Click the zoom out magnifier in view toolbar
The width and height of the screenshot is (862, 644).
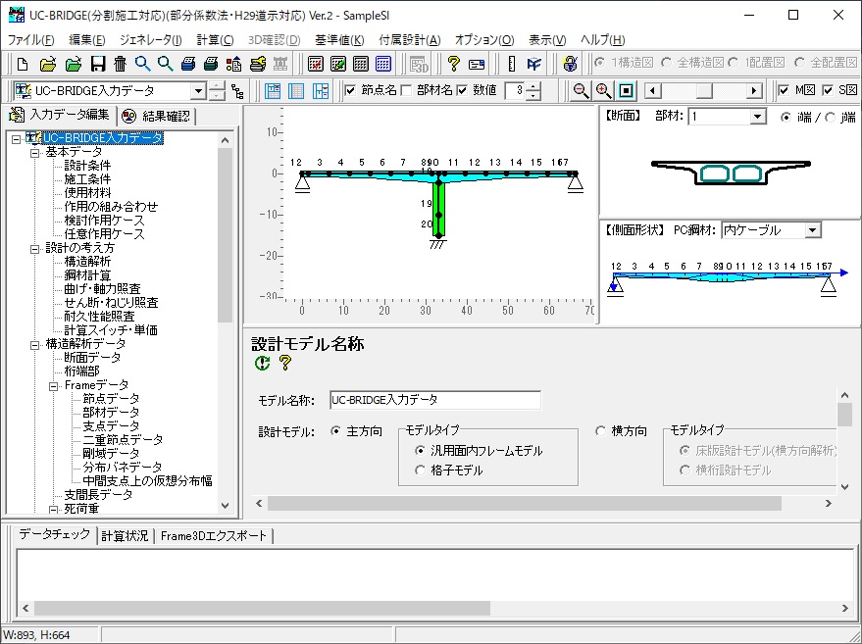pyautogui.click(x=582, y=91)
